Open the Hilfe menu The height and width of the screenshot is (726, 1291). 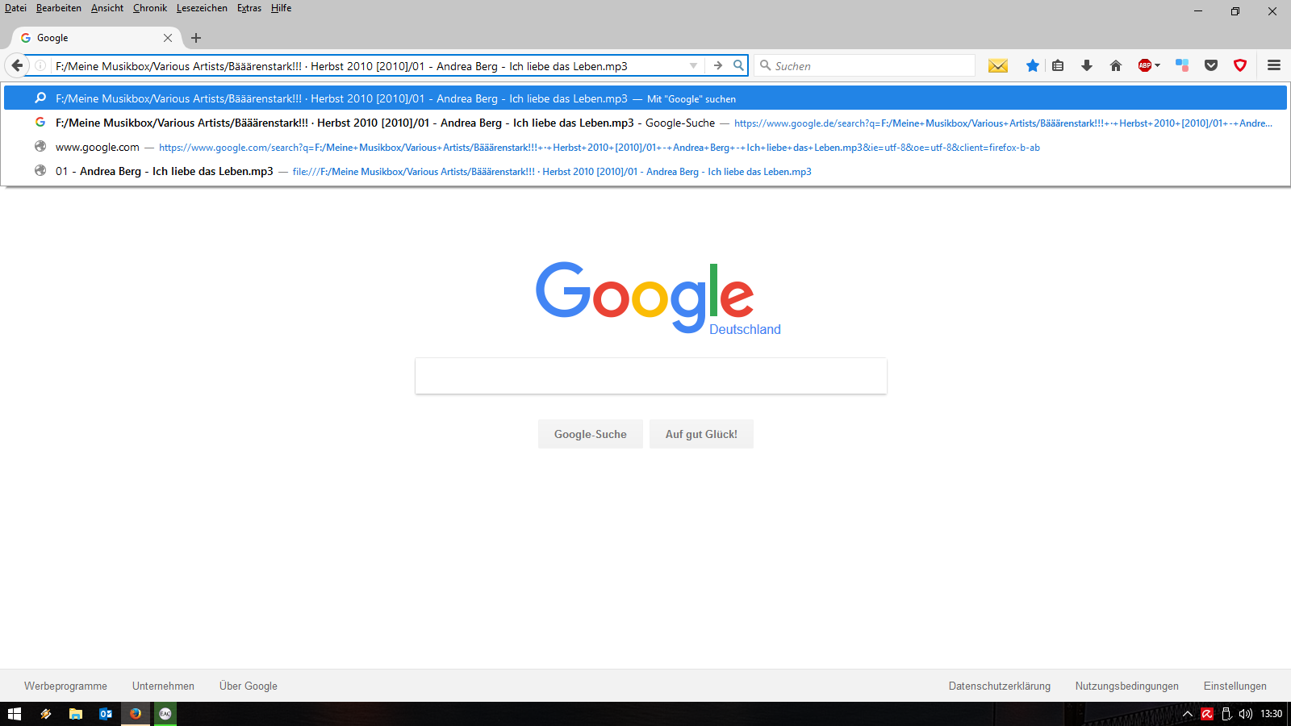282,8
